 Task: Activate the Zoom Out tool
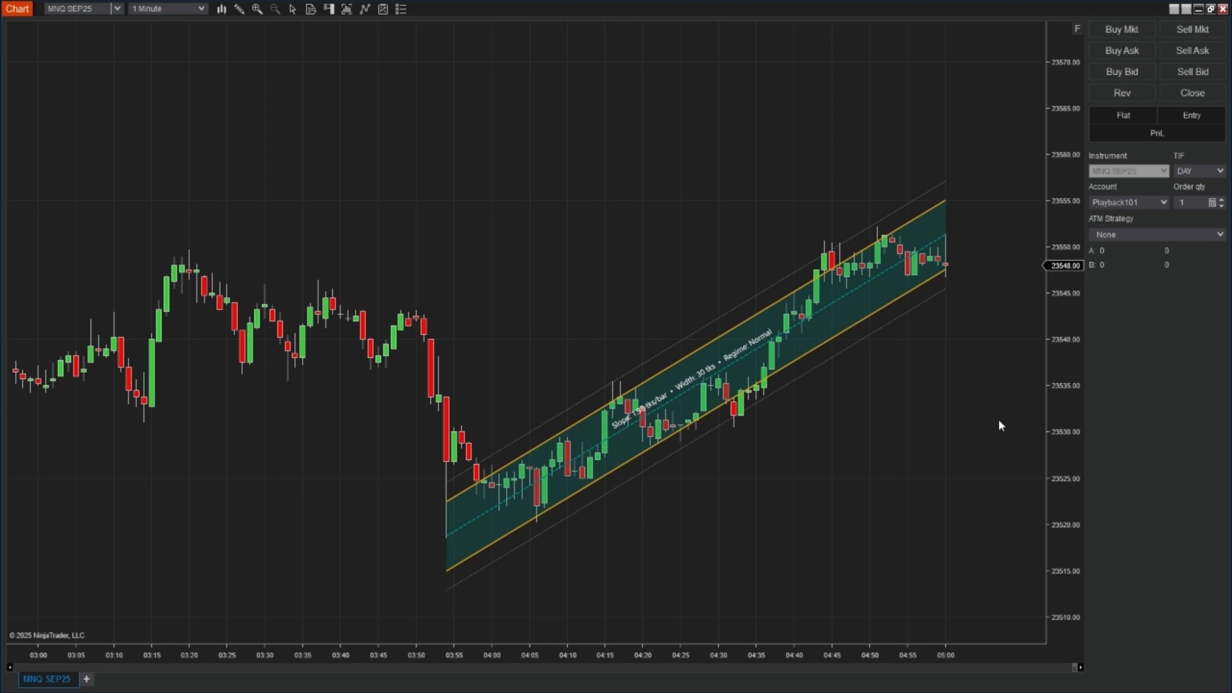pos(275,10)
